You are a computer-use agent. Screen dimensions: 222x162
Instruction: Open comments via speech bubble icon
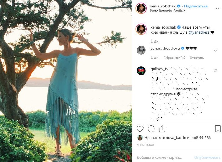click(151, 128)
